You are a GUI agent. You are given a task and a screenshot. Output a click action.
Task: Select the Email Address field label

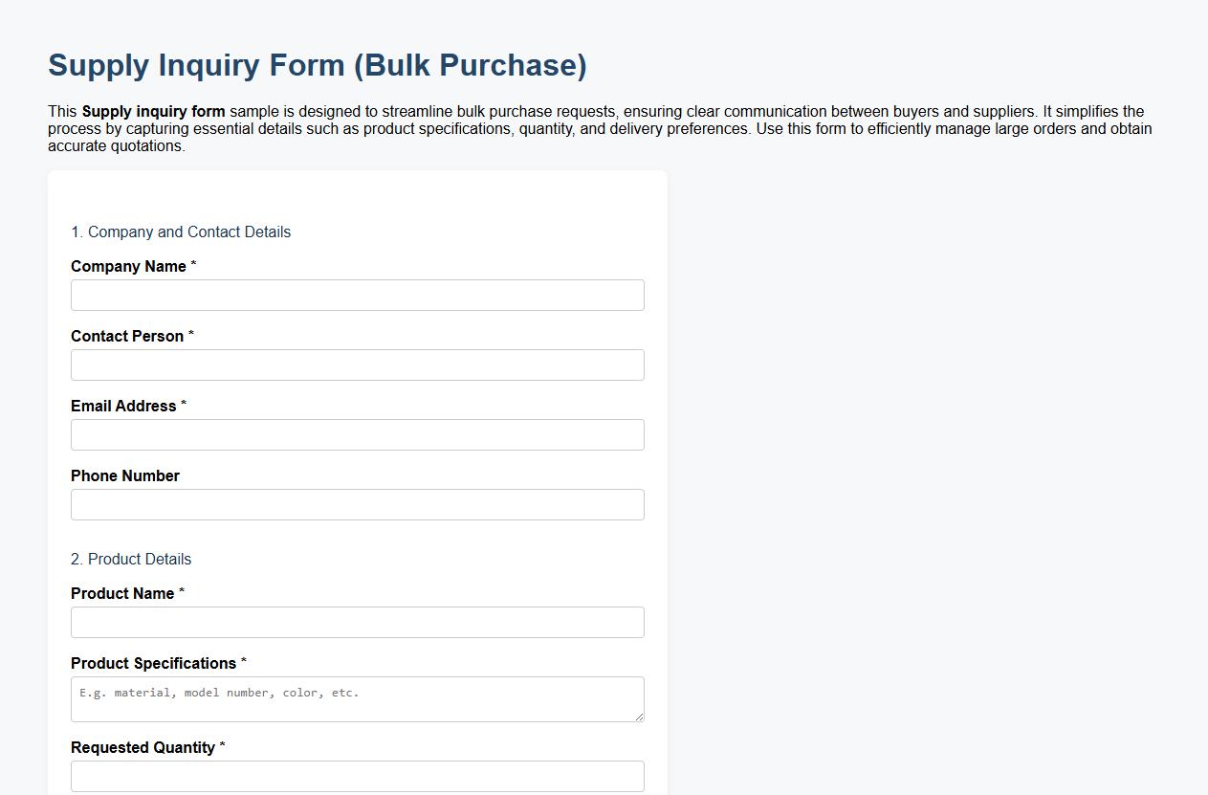click(121, 406)
